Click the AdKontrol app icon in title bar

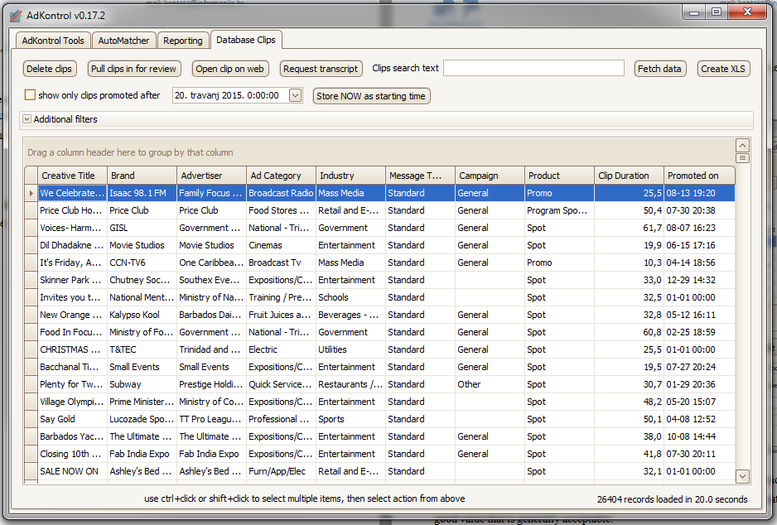[16, 16]
